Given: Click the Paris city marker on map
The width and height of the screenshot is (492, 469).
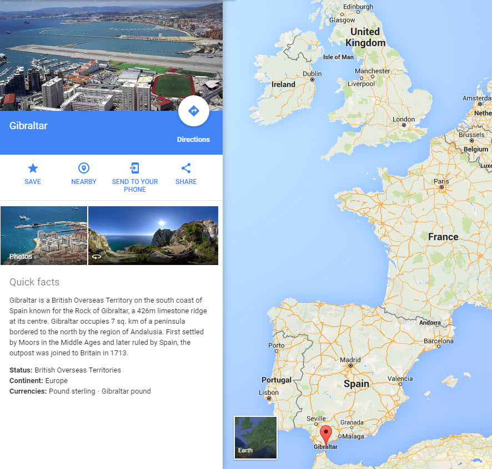Looking at the screenshot, I should click(442, 187).
